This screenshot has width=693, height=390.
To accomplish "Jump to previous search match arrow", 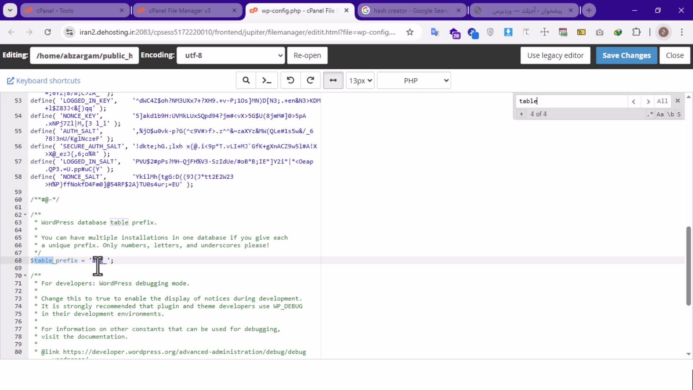I will pyautogui.click(x=634, y=101).
